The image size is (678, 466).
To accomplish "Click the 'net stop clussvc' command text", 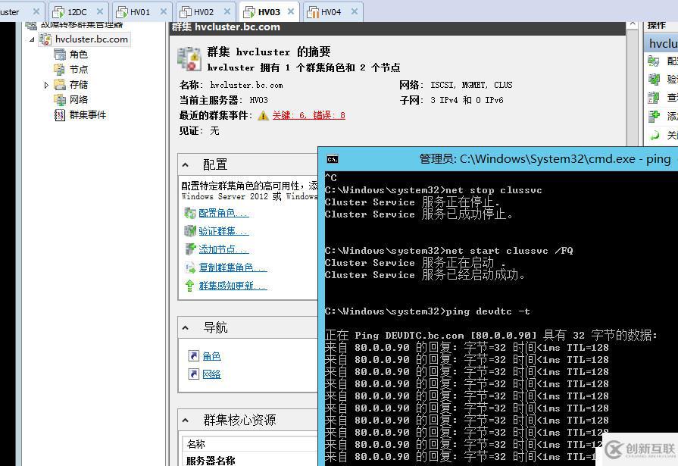I will [x=493, y=190].
